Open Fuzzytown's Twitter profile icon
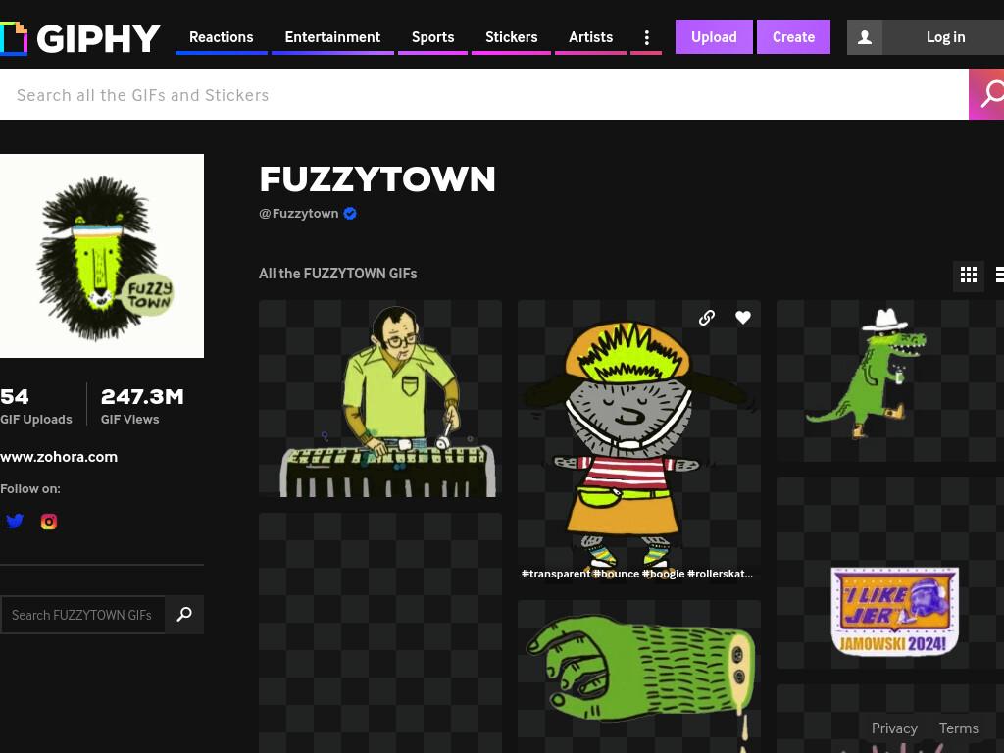Screen dimensions: 1004x753 point(15,522)
